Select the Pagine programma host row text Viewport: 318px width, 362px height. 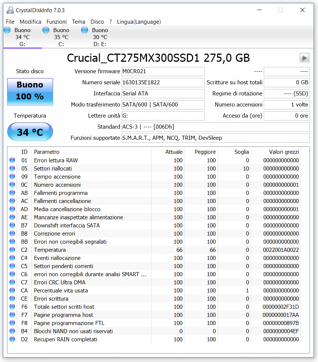[64, 315]
